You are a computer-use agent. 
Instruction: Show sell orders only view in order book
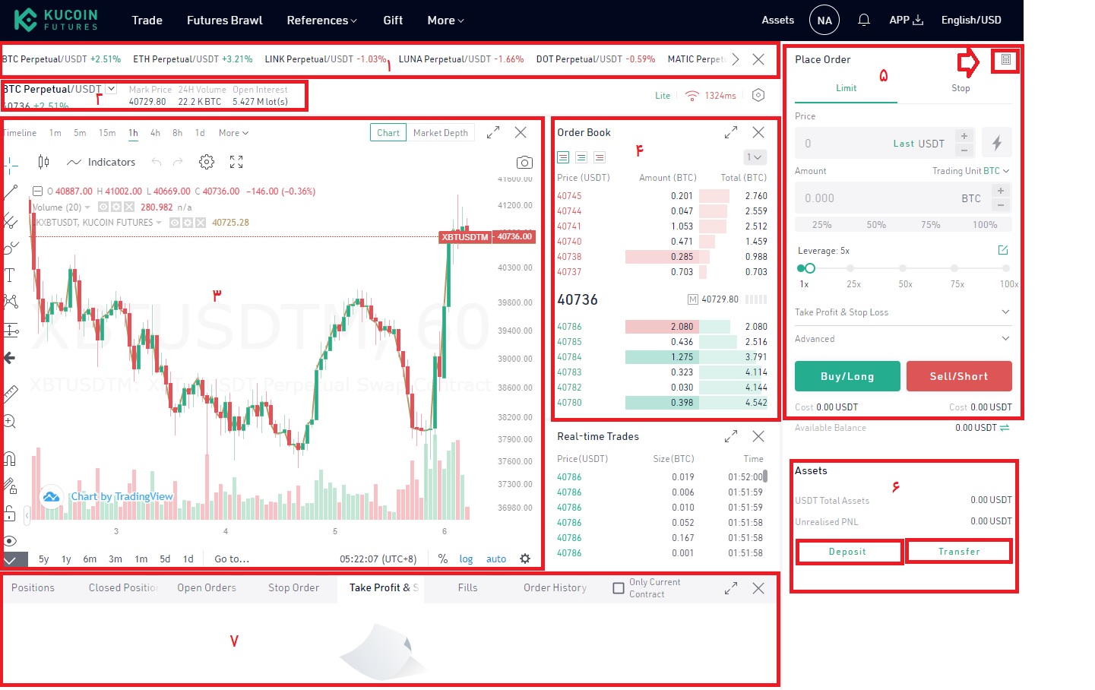coord(600,157)
